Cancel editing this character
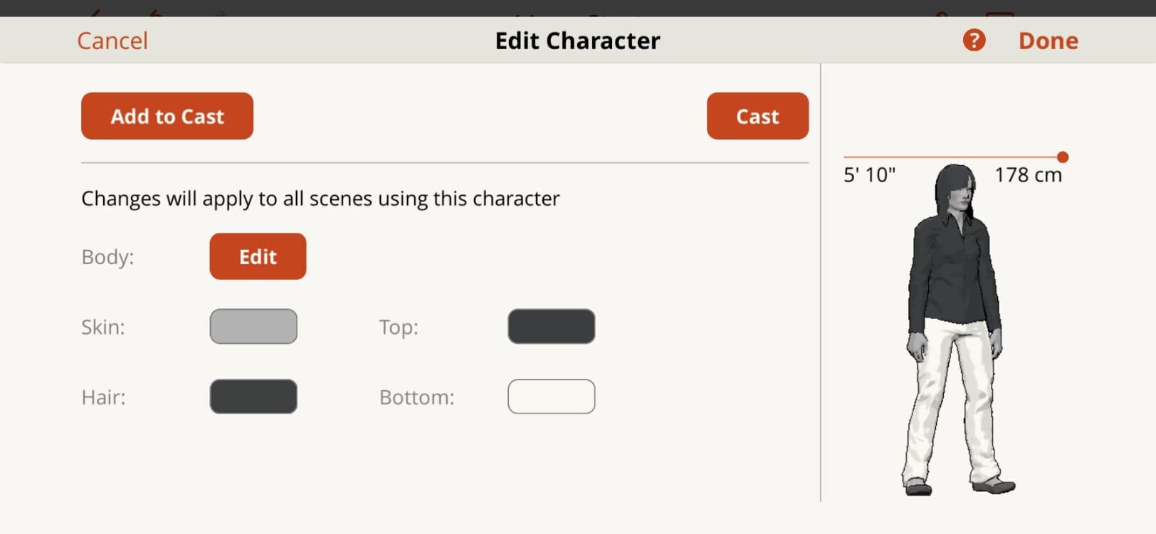1156x534 pixels. 112,40
